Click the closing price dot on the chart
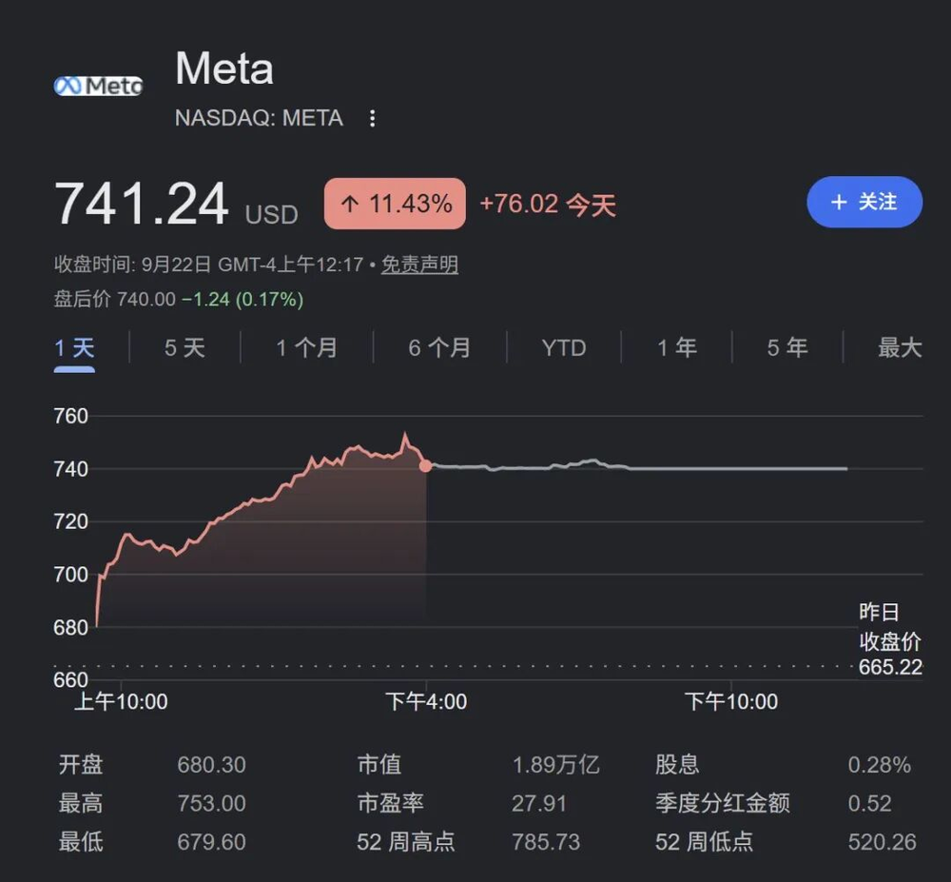951x882 pixels. (x=426, y=466)
